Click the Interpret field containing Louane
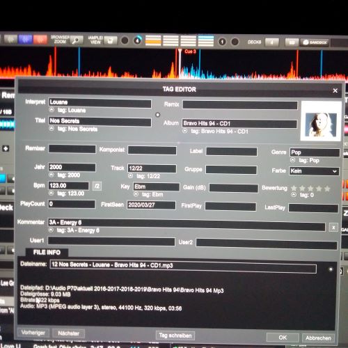This screenshot has width=348, height=348. click(100, 103)
